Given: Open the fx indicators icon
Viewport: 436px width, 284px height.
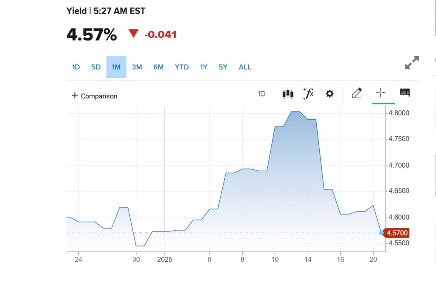Looking at the screenshot, I should [x=308, y=94].
